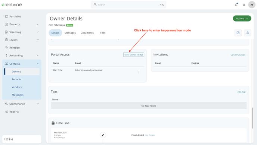Click the Alan Eche name cell
Image resolution: width=257 pixels, height=145 pixels.
click(58, 70)
